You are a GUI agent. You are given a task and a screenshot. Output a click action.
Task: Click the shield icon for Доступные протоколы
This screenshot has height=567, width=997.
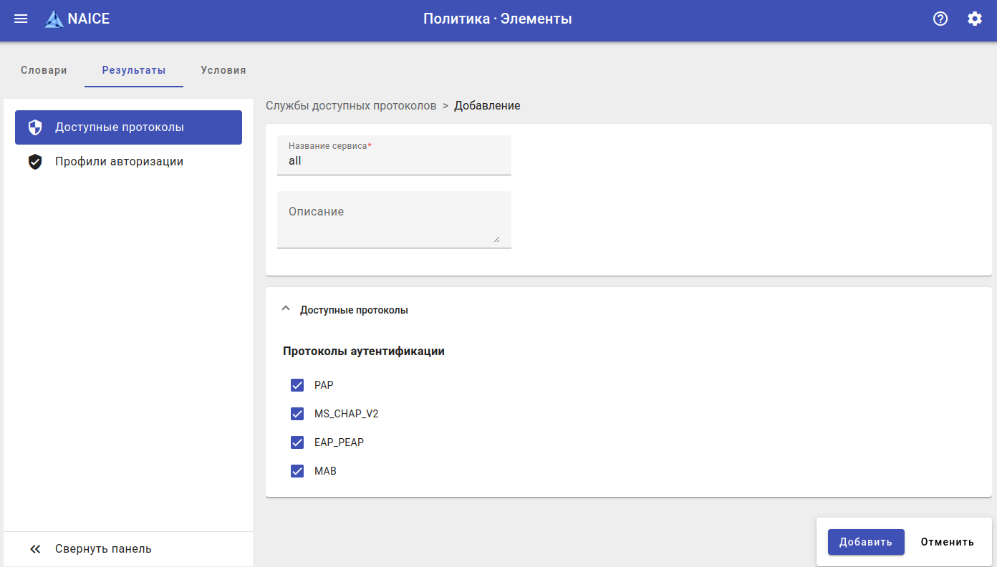click(35, 127)
